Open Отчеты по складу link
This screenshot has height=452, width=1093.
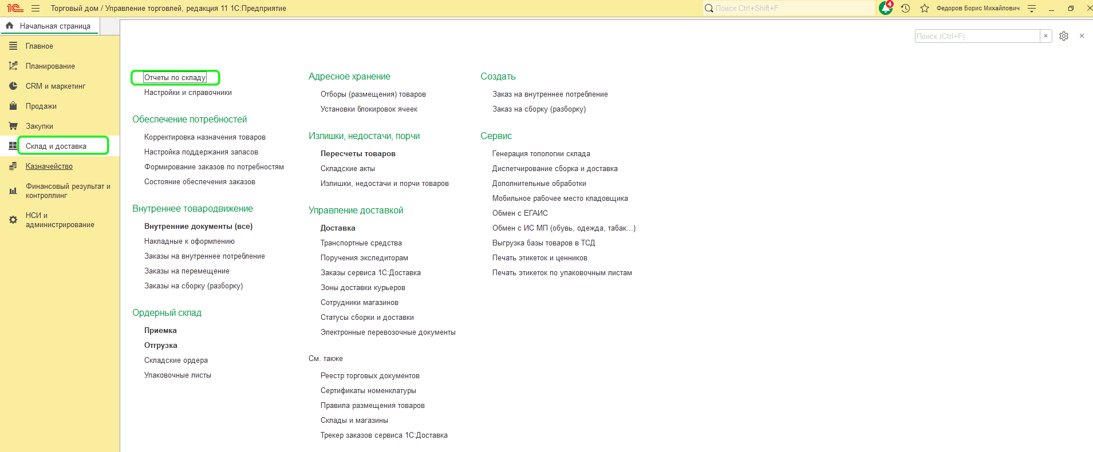175,77
